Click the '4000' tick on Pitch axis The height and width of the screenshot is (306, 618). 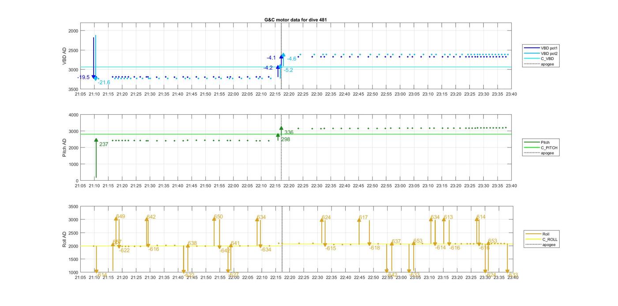(73, 115)
